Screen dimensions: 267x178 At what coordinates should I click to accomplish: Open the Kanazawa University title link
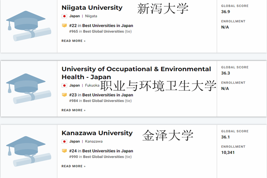click(97, 133)
